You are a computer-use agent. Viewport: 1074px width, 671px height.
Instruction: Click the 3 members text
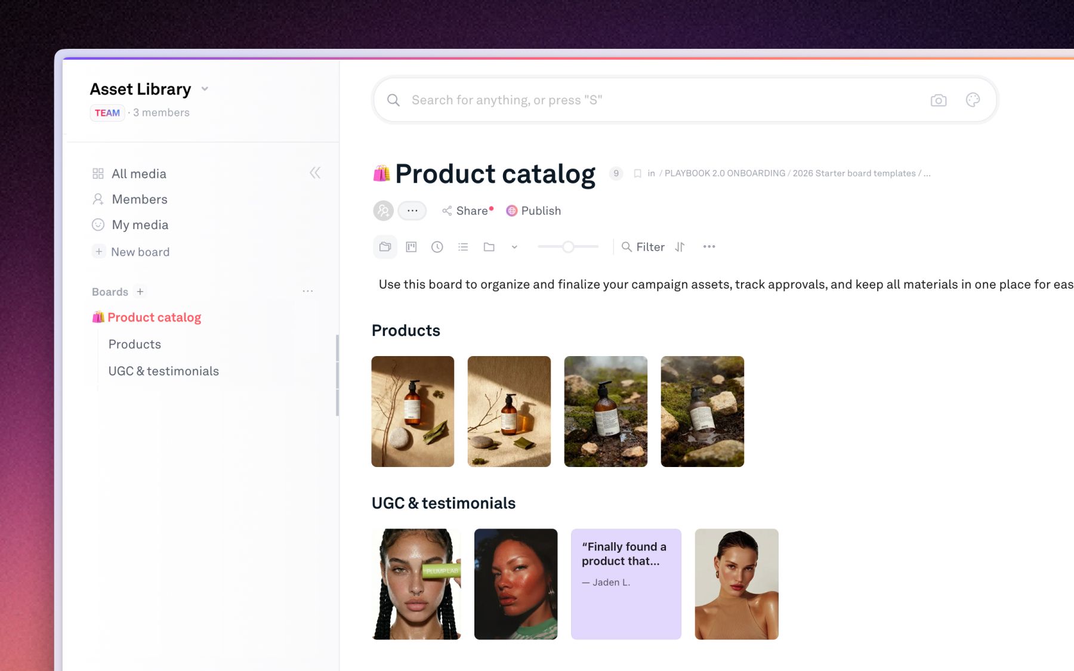click(x=161, y=113)
